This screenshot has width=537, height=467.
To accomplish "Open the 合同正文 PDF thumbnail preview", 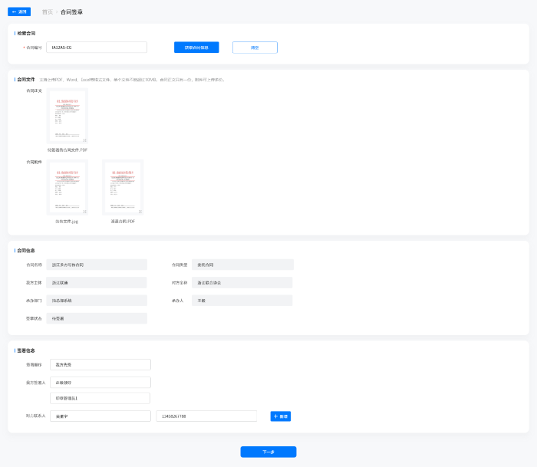I will tap(68, 116).
